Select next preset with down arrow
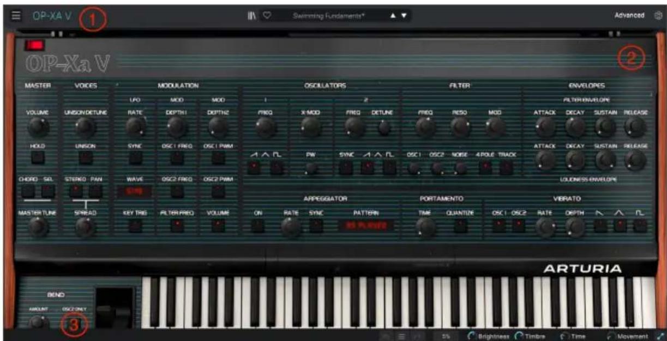 pos(404,16)
